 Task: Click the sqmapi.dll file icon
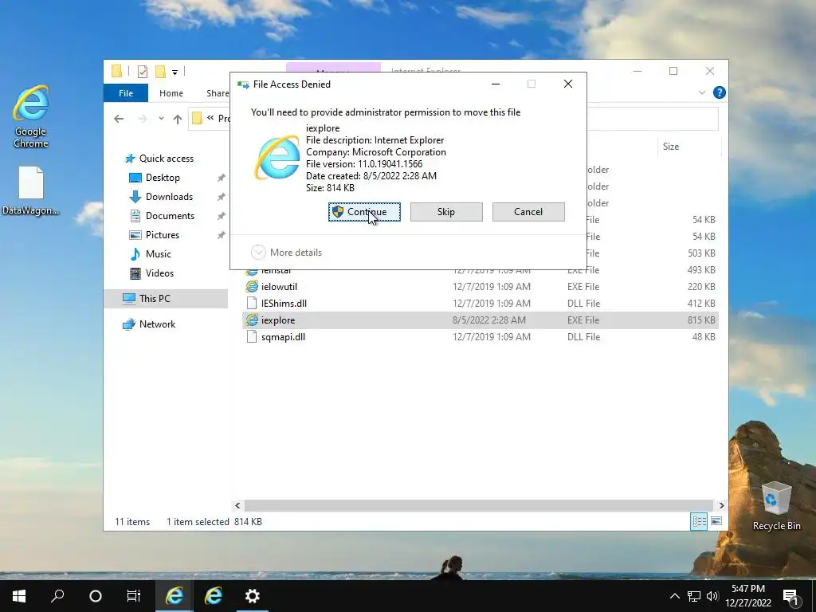pos(252,337)
